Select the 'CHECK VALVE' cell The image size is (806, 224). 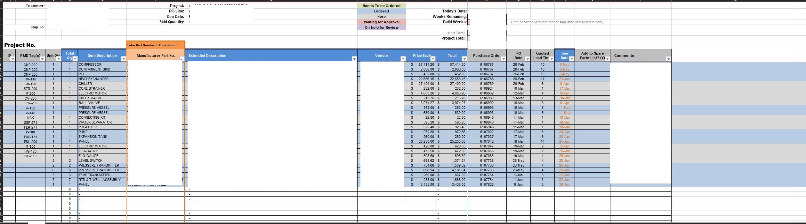point(102,98)
